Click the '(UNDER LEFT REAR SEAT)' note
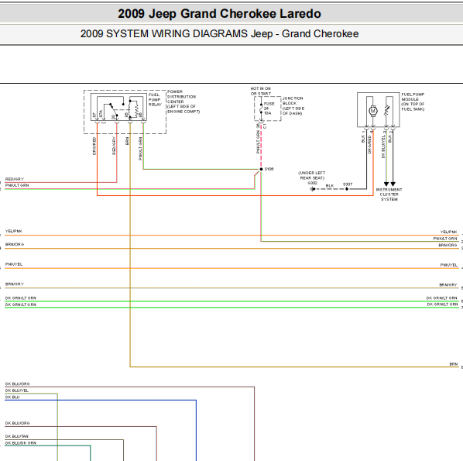The height and width of the screenshot is (461, 463). tap(312, 175)
